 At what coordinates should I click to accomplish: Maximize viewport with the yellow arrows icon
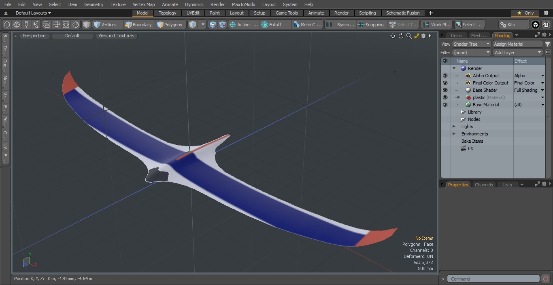coord(417,36)
